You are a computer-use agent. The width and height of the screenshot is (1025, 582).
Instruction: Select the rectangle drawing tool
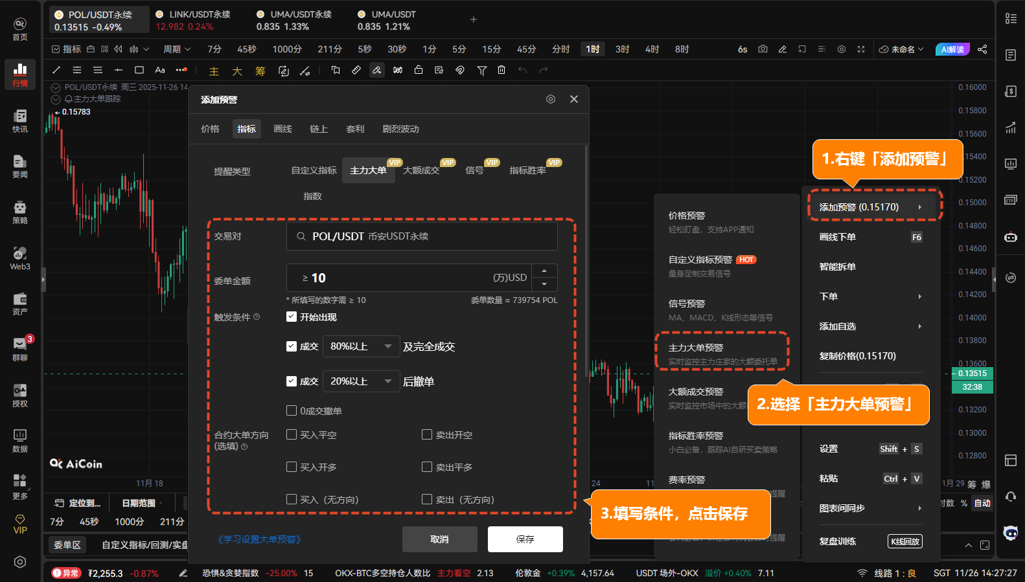[x=139, y=70]
